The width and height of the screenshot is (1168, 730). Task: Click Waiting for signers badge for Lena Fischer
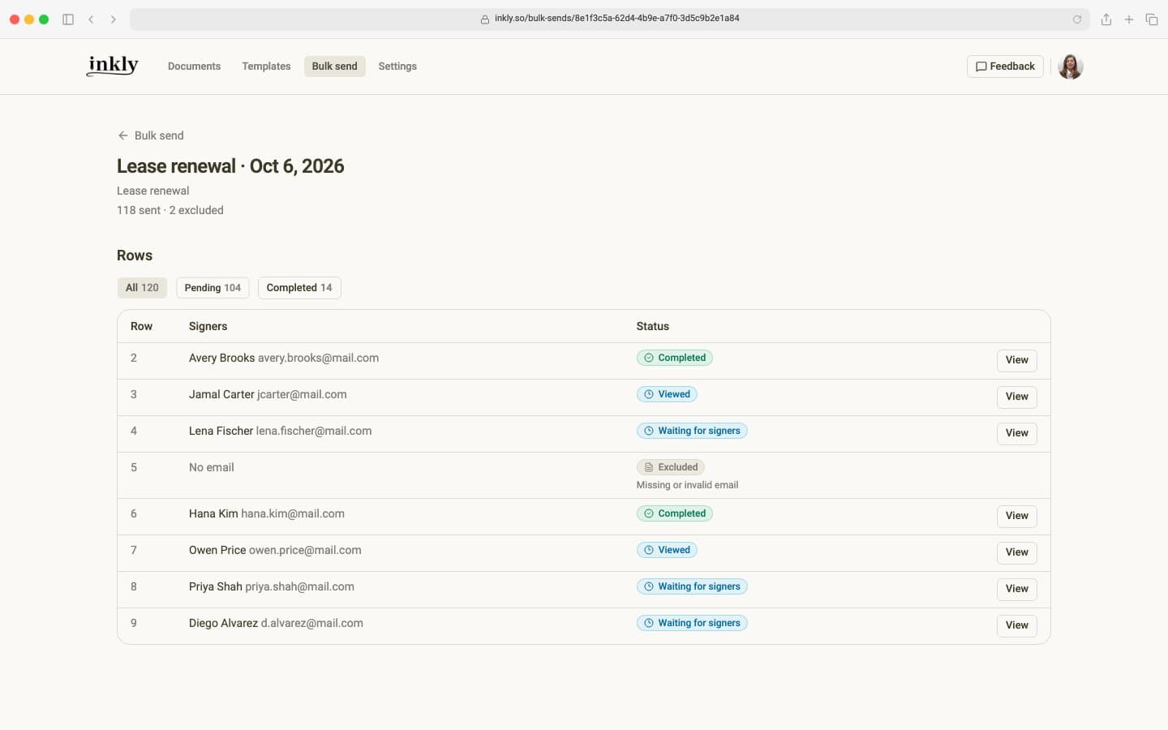(692, 431)
